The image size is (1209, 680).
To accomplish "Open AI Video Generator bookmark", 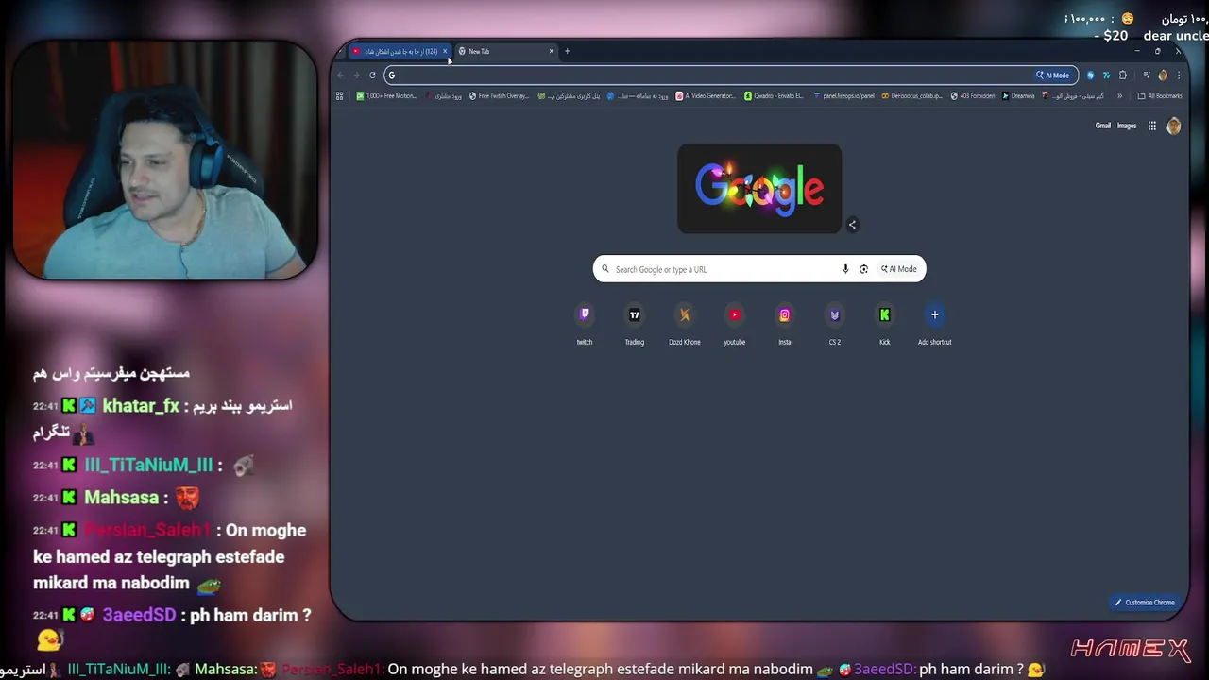I will 706,95.
